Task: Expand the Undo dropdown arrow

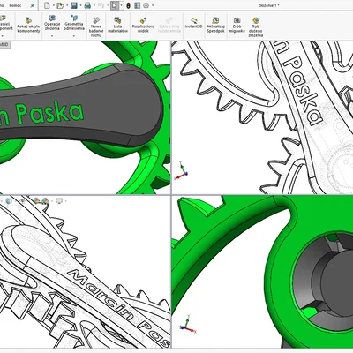Action: 107,5
